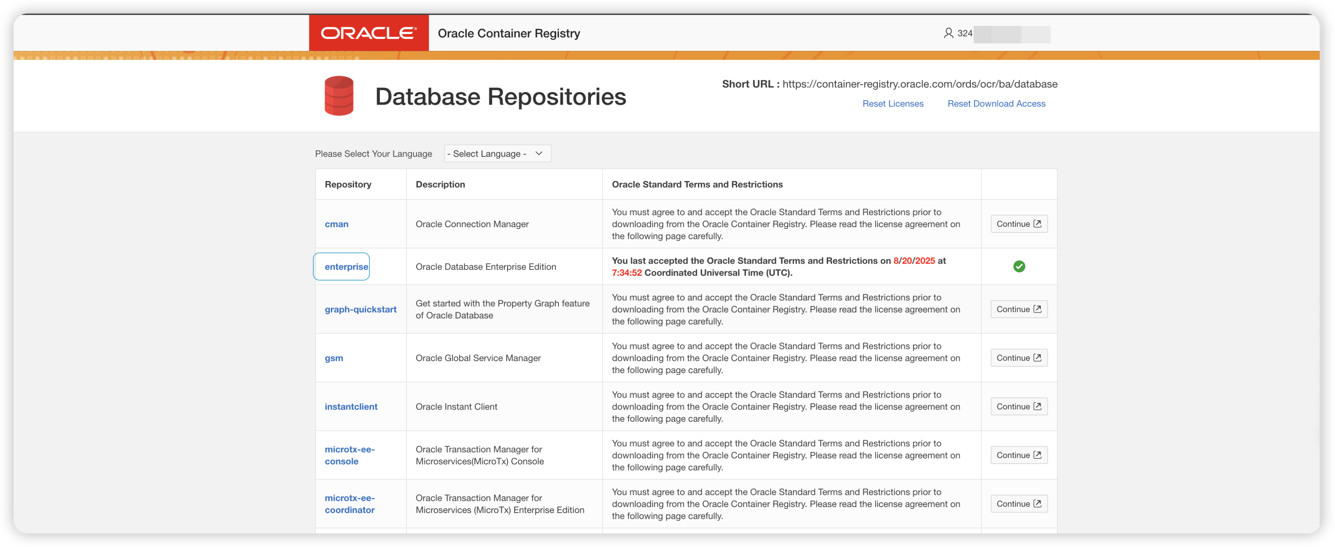Click the Oracle Container Registry title
This screenshot has height=547, width=1335.
click(x=508, y=33)
